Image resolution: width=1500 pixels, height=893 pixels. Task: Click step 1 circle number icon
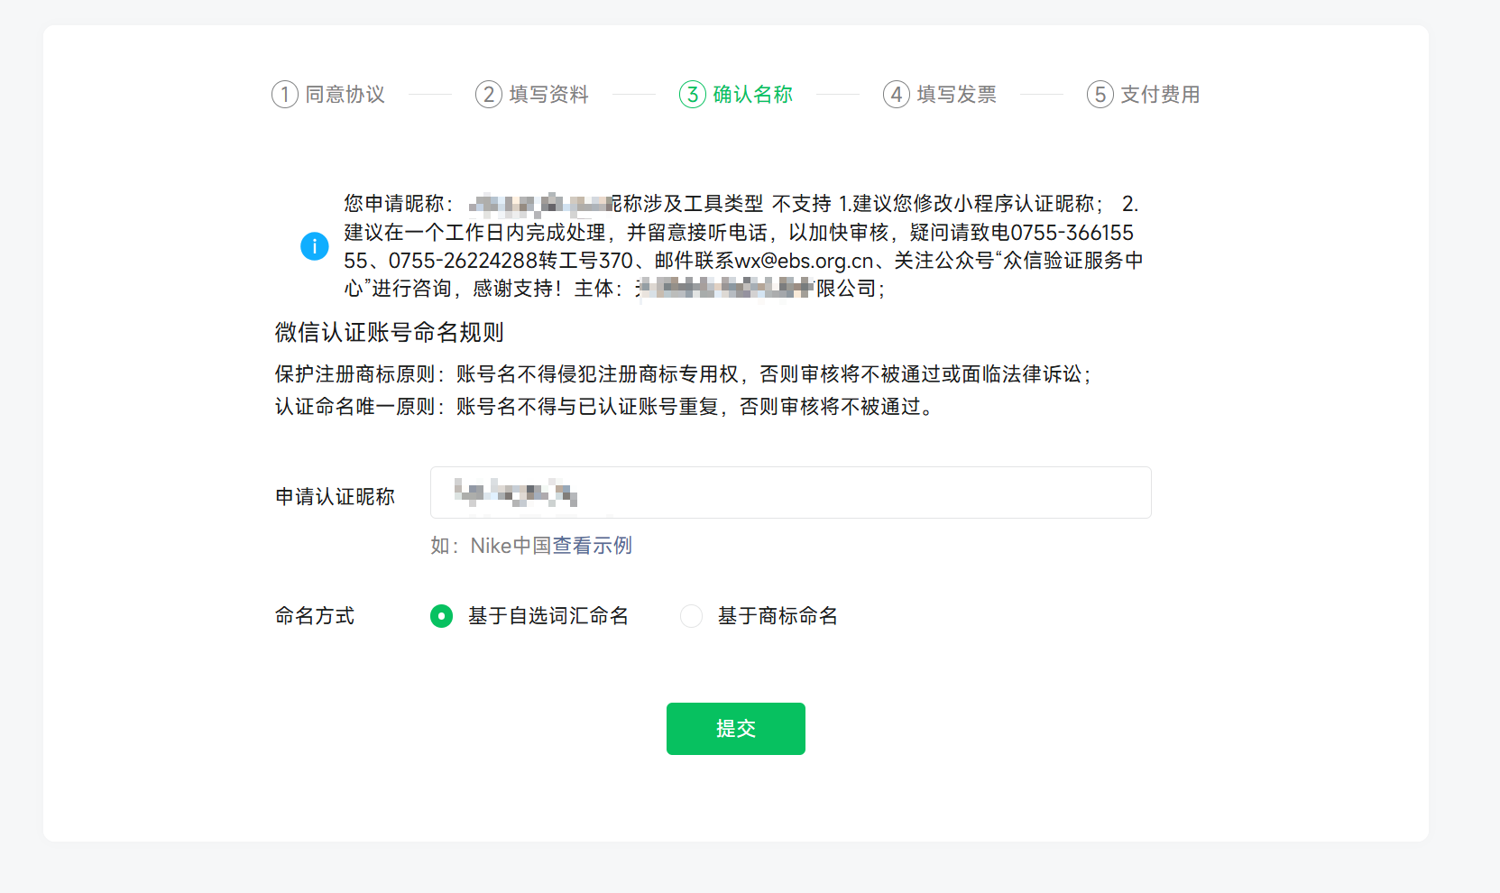pyautogui.click(x=285, y=94)
